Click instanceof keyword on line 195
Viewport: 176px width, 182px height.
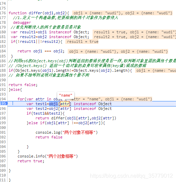(x=85, y=104)
